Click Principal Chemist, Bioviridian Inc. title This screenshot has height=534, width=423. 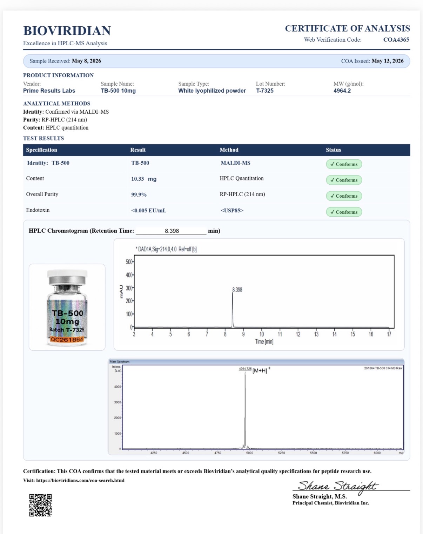click(331, 503)
